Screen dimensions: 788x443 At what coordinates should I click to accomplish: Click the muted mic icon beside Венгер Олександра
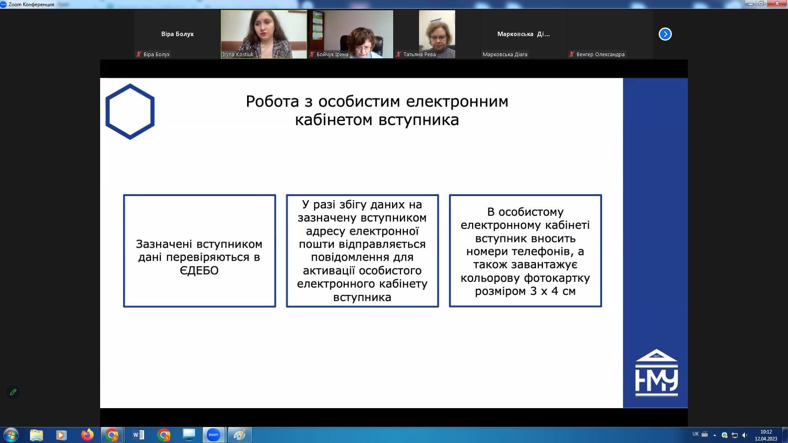tap(572, 54)
